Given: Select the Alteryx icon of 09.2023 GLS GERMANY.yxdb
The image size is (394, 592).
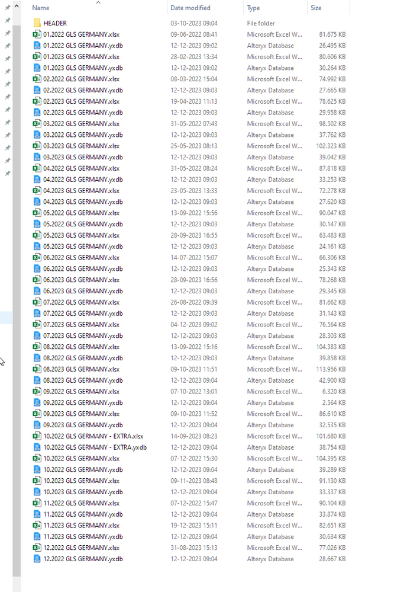Looking at the screenshot, I should coord(37,425).
